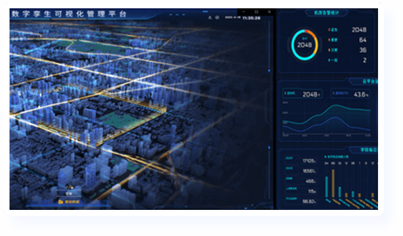
Task: Click the donut chart center showing 2048
Action: coord(304,45)
